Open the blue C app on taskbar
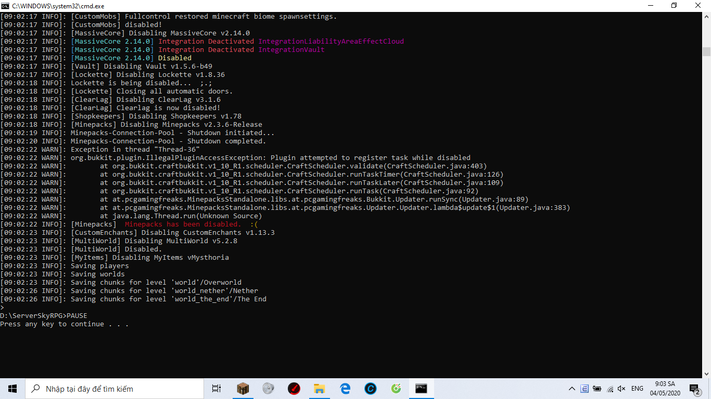Image resolution: width=711 pixels, height=399 pixels. click(x=370, y=389)
